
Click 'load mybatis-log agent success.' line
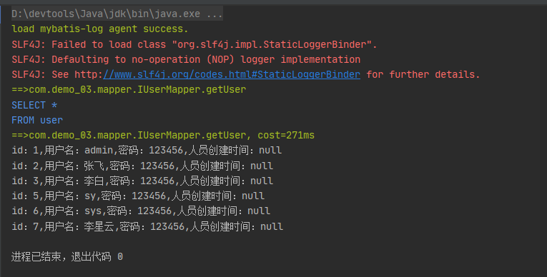click(100, 29)
